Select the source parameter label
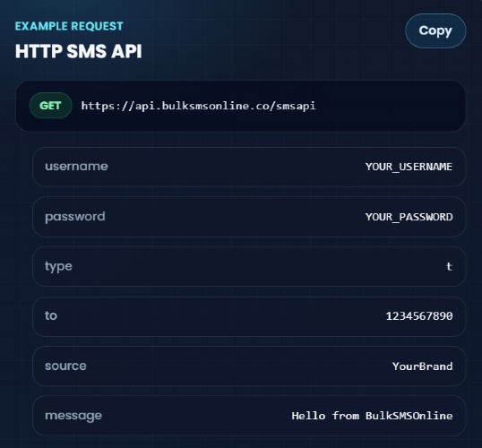Viewport: 482px width, 448px height. 65,366
